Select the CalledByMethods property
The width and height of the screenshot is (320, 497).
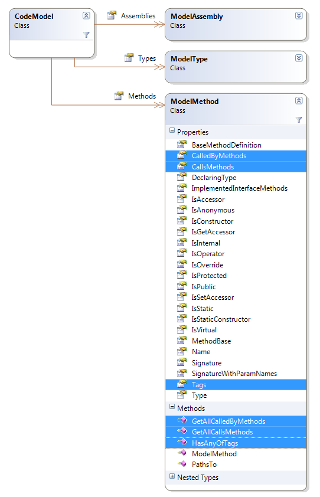[236, 156]
